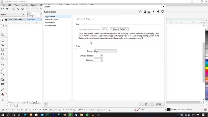Screen dimensions: 208x117
Task: Open the CorelDRAW options category icon
Action: coord(145,12)
